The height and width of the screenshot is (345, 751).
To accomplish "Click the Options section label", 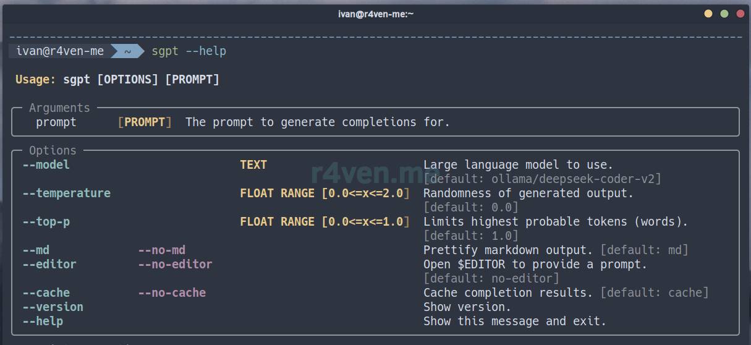I will pos(53,150).
